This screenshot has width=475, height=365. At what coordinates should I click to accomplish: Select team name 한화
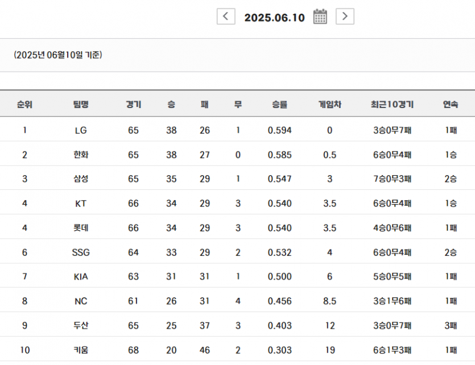[x=81, y=155]
